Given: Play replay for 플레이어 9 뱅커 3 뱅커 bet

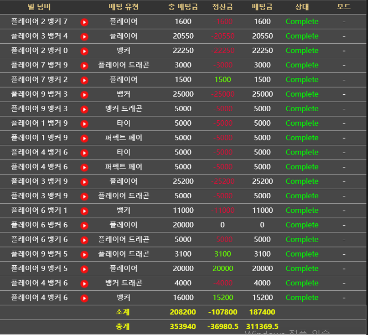Looking at the screenshot, I should coord(84,95).
